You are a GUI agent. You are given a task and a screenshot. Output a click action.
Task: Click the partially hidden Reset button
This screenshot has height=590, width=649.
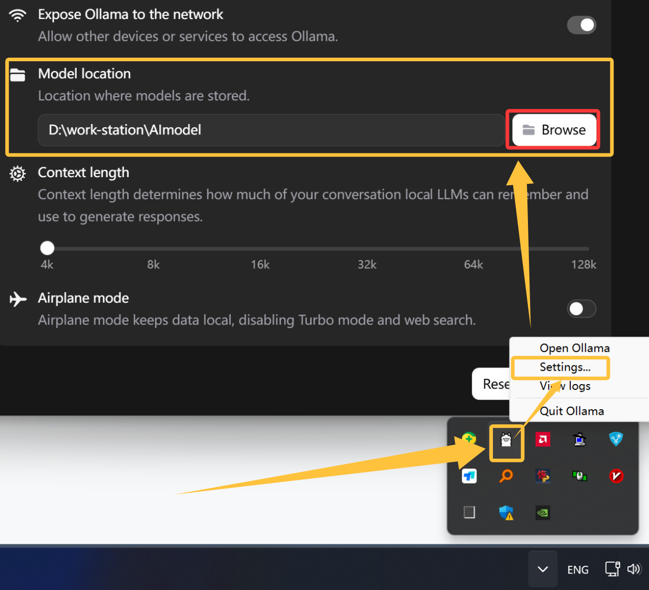491,384
